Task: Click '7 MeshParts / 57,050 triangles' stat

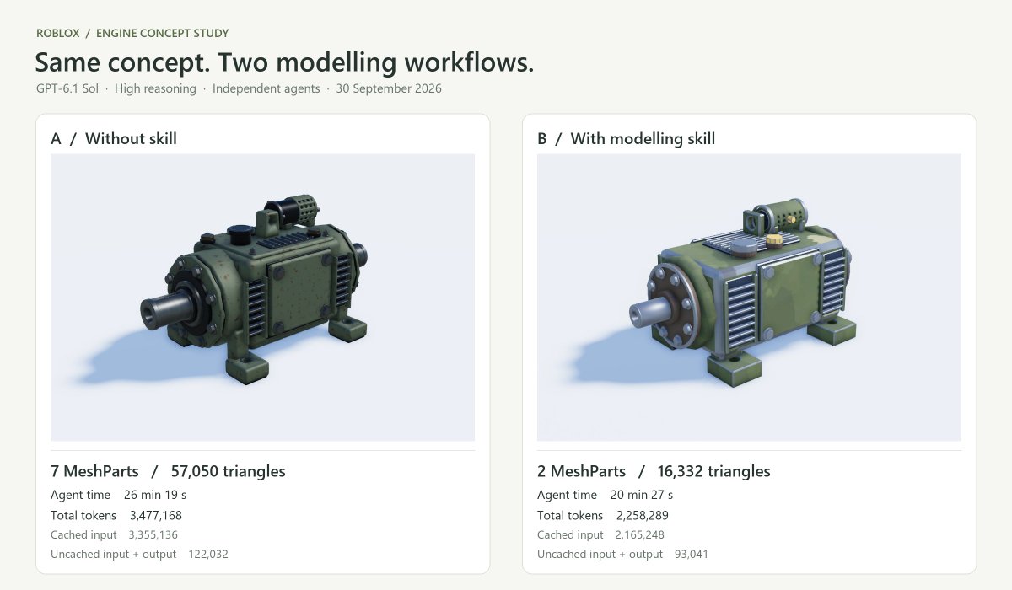Action: [168, 471]
